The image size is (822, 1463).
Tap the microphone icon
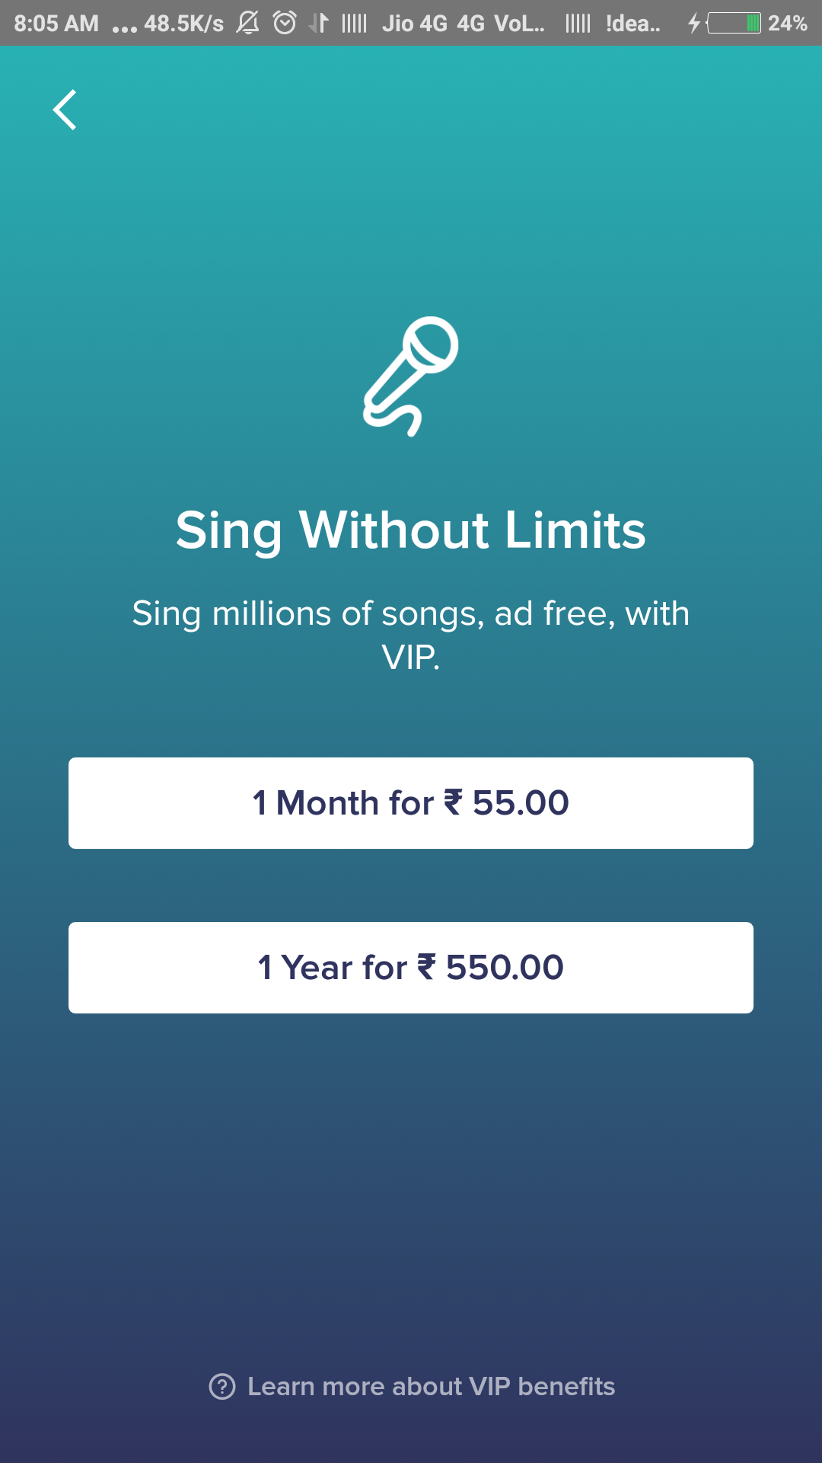[411, 376]
